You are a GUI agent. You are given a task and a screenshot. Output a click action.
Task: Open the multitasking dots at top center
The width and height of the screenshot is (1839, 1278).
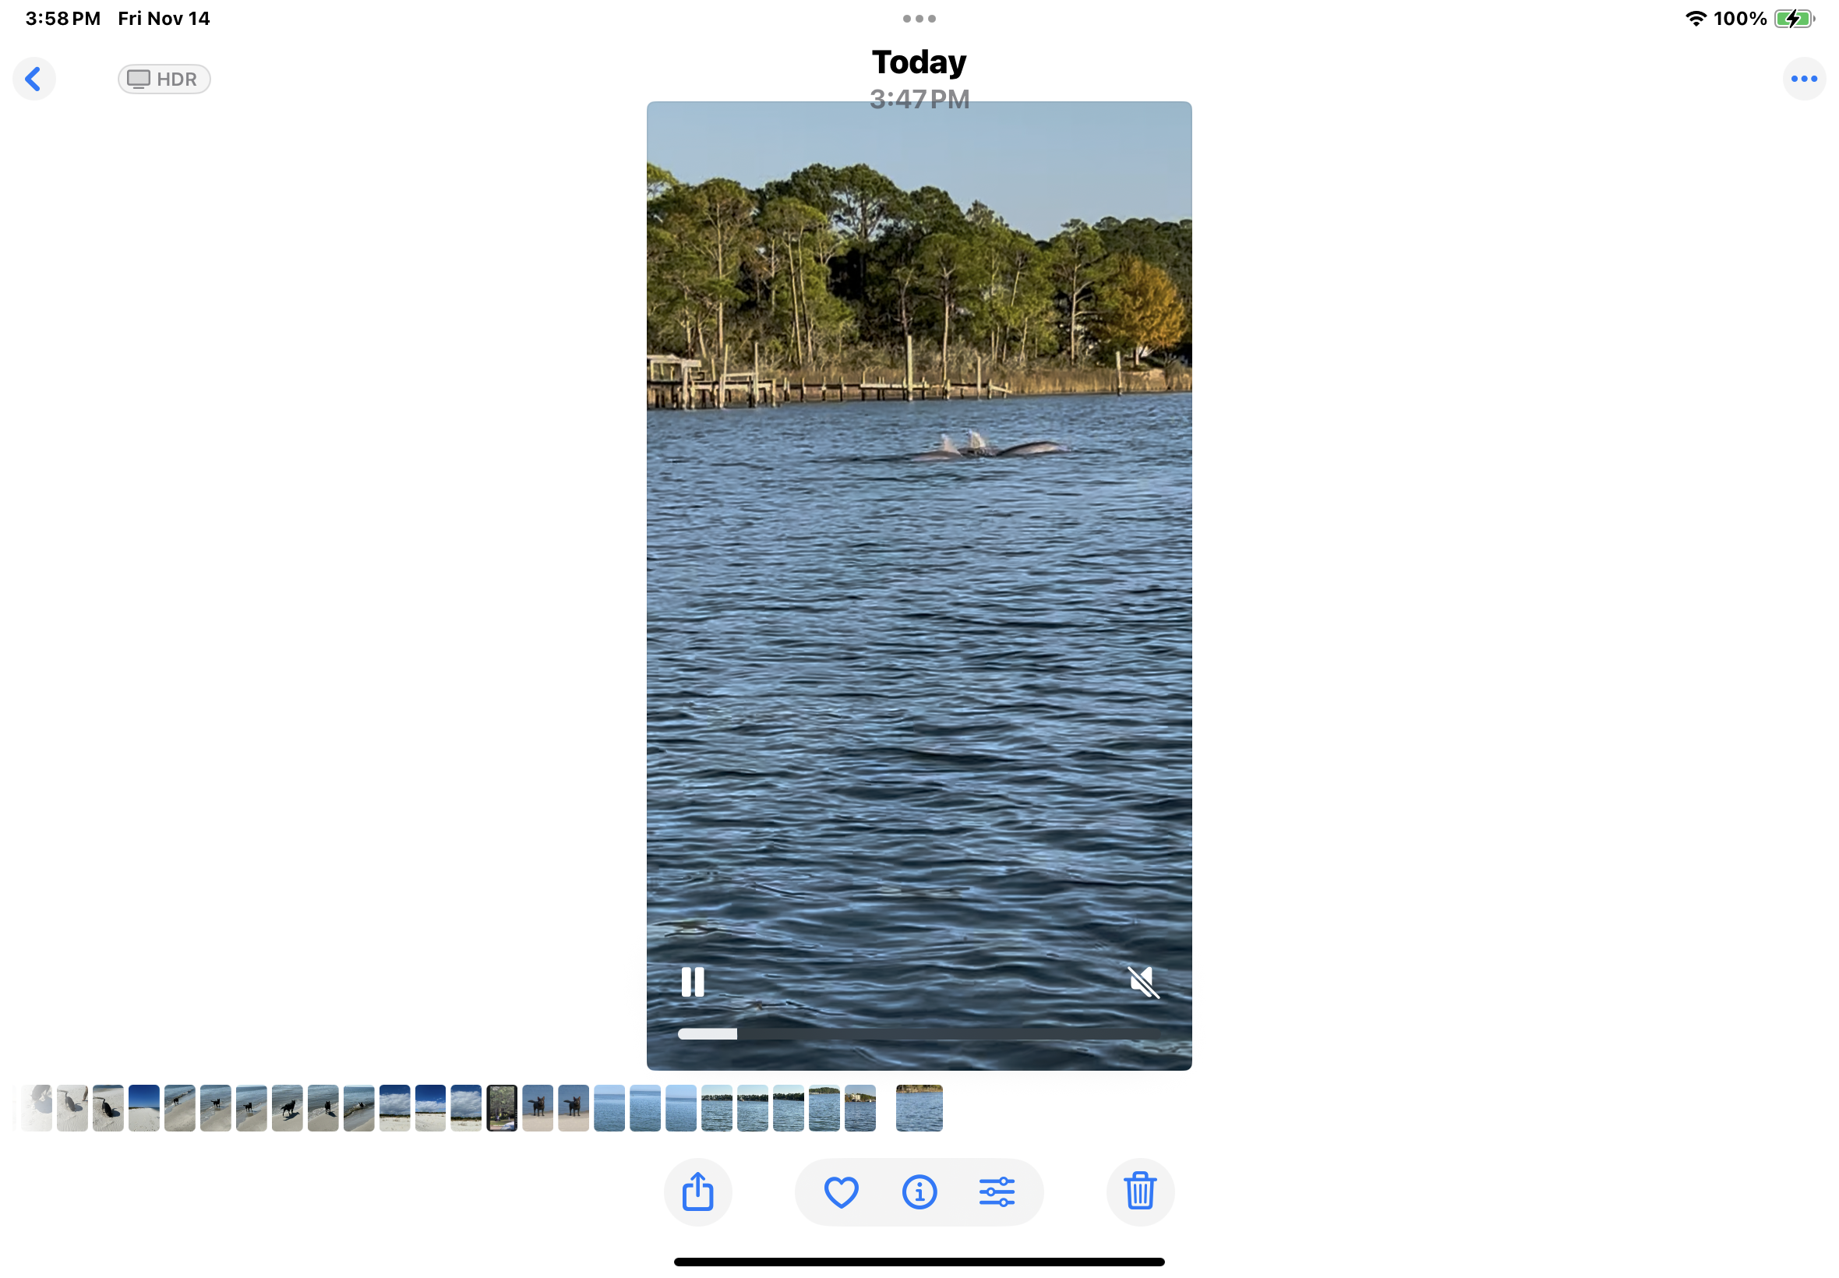tap(919, 19)
